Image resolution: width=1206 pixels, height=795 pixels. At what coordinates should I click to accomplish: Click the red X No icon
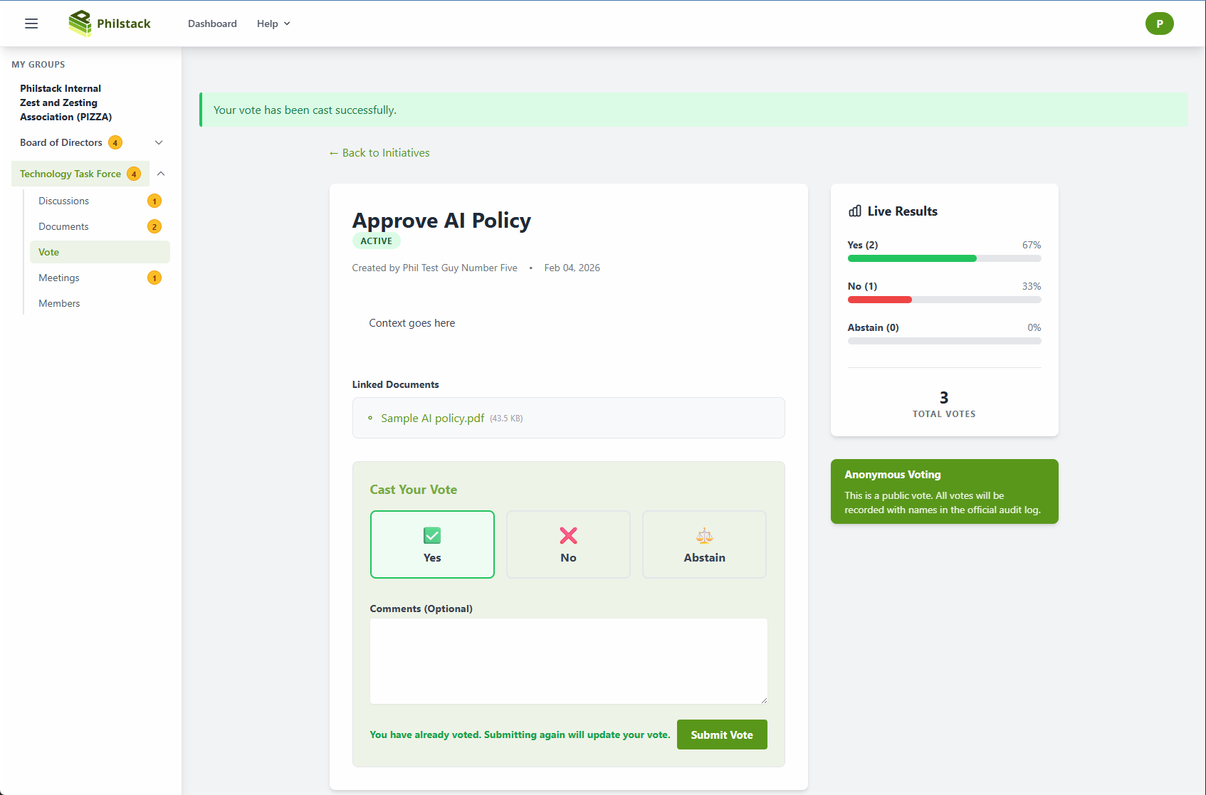568,535
